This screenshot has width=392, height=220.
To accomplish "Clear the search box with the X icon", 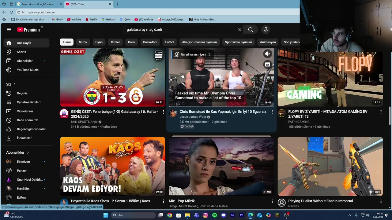I will click(x=240, y=30).
